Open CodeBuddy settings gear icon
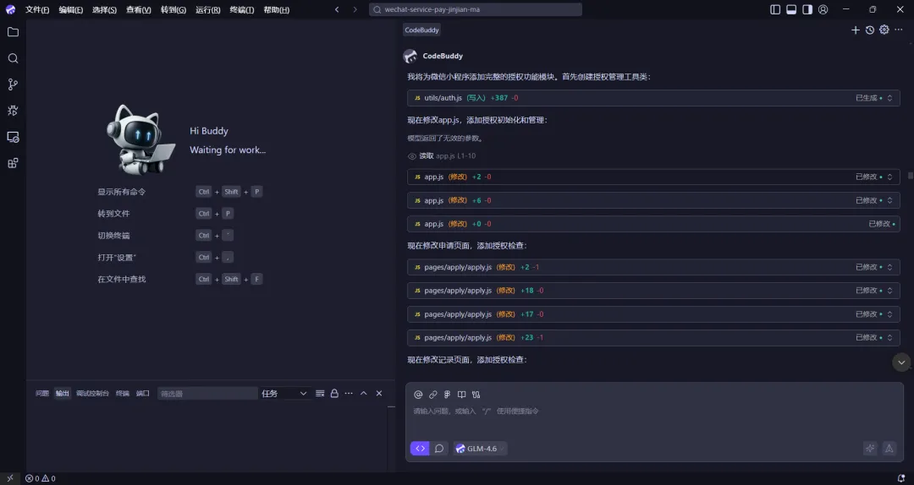The width and height of the screenshot is (914, 485). pos(884,30)
